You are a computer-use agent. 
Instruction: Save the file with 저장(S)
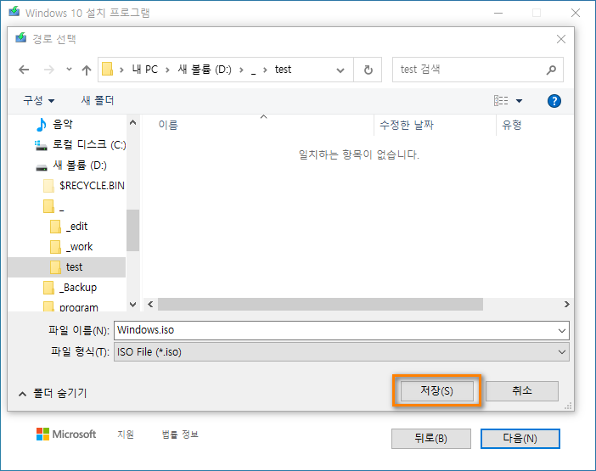coord(437,391)
